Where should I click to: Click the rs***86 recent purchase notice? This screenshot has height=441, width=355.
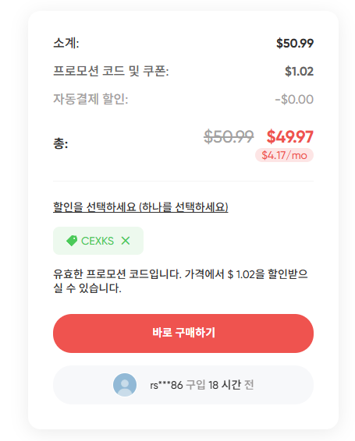click(183, 385)
